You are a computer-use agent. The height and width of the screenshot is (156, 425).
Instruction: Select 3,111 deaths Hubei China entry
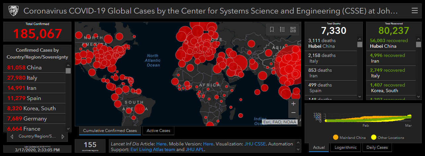coord(331,43)
